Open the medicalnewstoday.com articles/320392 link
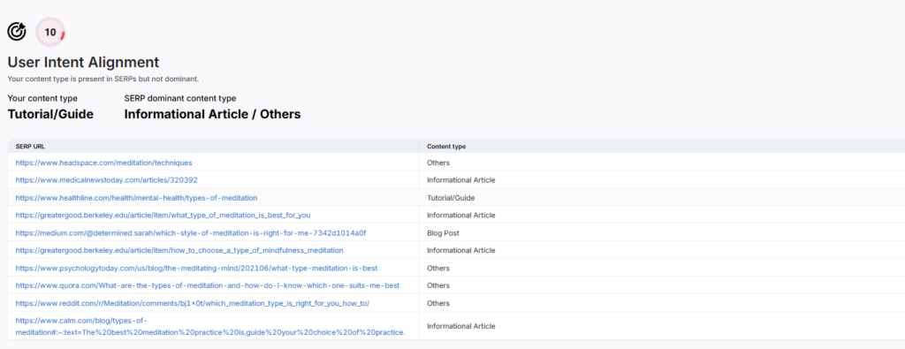 pyautogui.click(x=106, y=180)
